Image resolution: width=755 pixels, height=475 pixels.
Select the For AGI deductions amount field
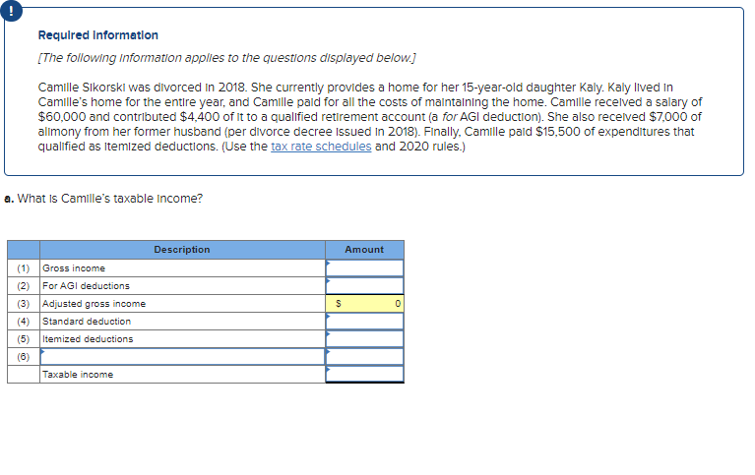pyautogui.click(x=364, y=286)
